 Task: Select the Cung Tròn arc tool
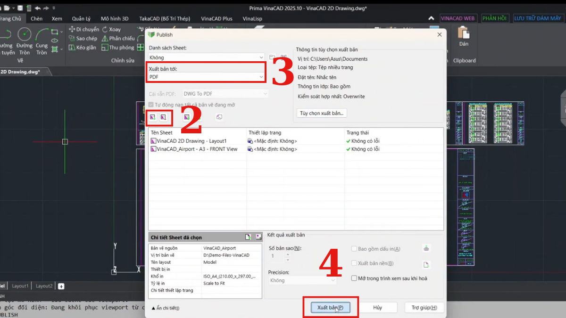[42, 42]
